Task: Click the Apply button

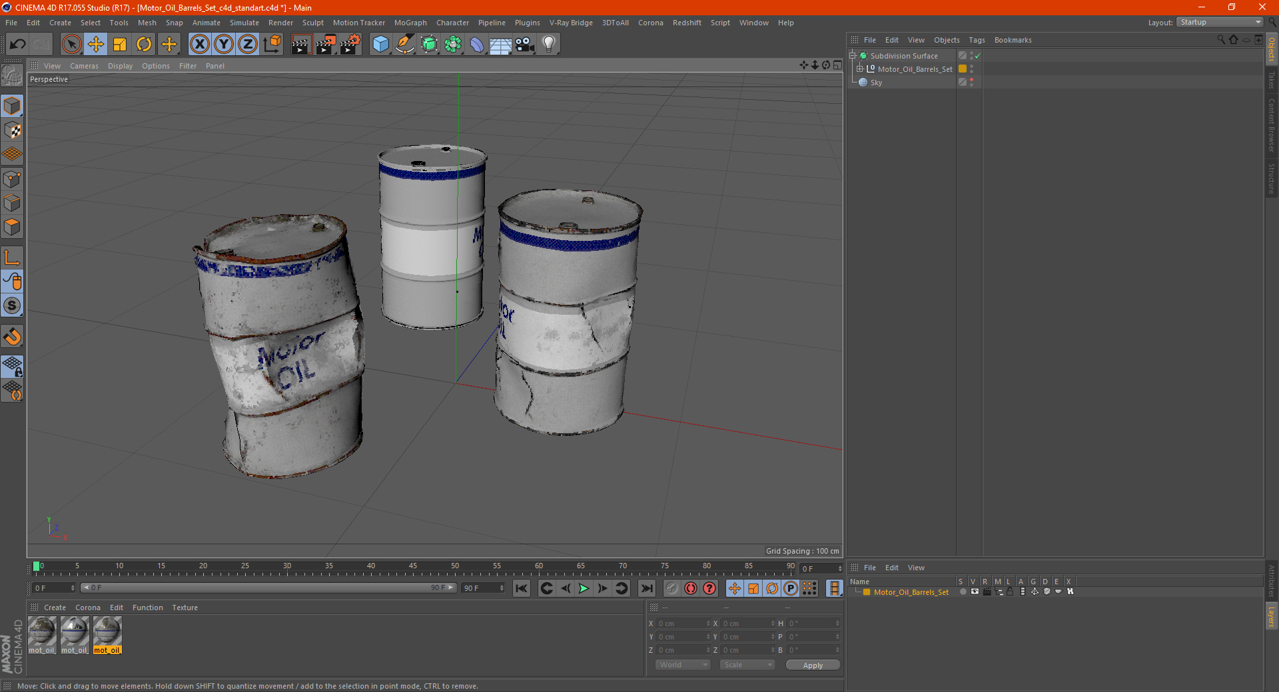Action: (x=813, y=665)
